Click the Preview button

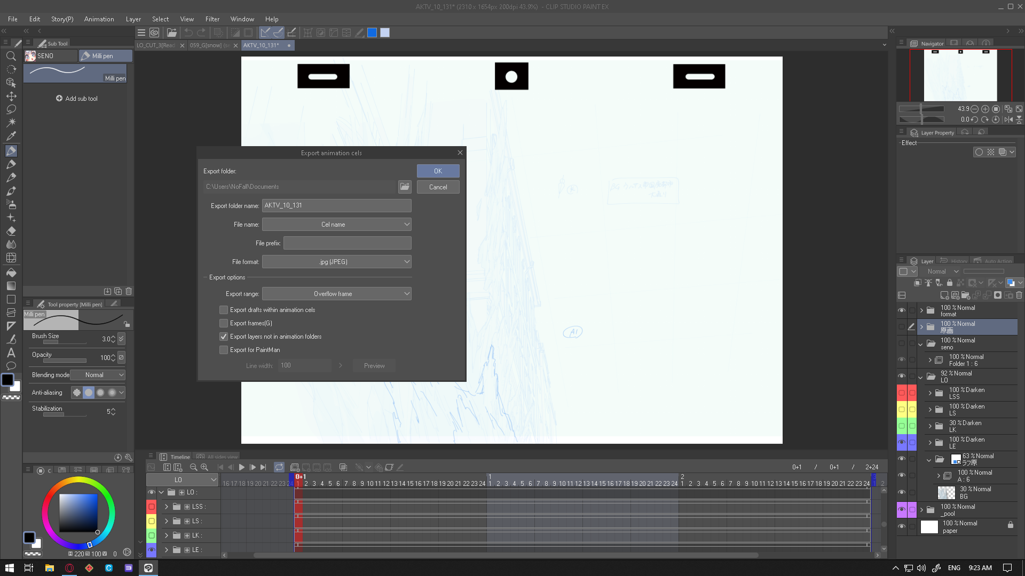[x=374, y=365]
